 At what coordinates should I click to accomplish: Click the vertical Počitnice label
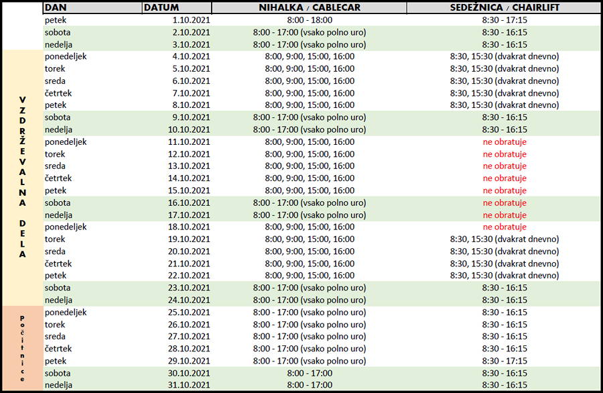click(22, 348)
